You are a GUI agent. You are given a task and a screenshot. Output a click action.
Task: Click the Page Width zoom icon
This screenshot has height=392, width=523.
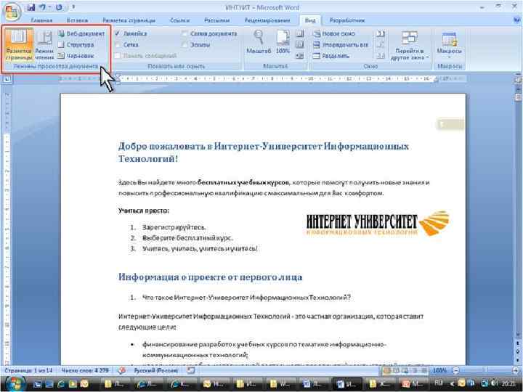point(300,56)
